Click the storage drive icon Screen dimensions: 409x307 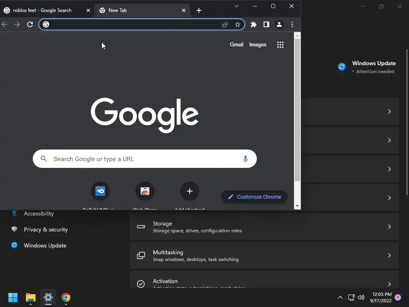coord(141,227)
